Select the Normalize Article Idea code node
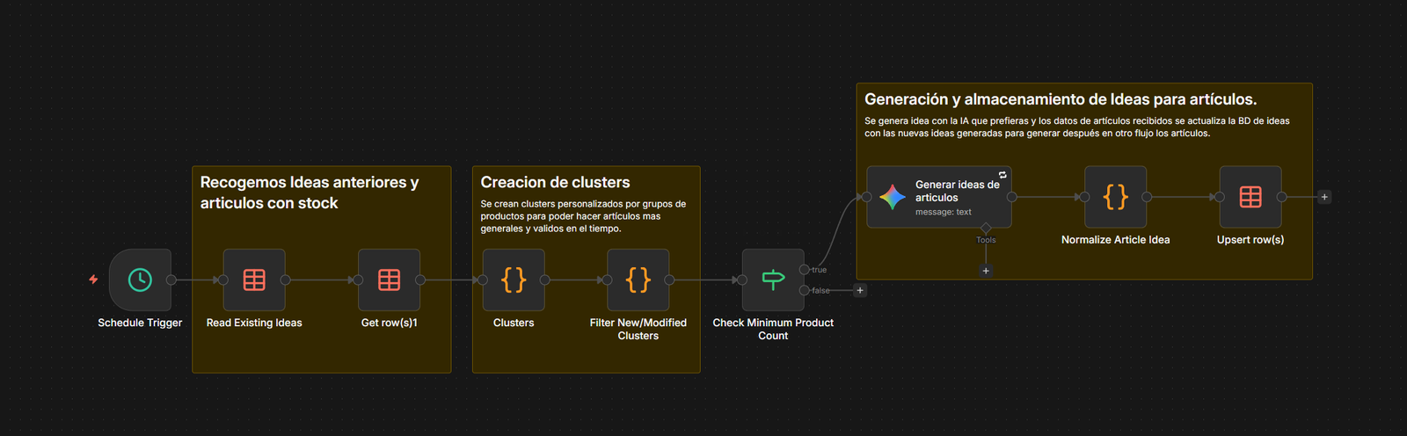1407x436 pixels. [1115, 197]
